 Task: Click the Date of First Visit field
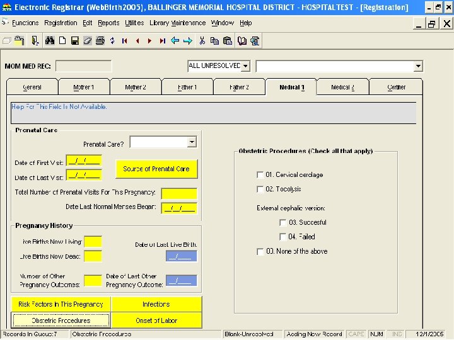click(83, 161)
